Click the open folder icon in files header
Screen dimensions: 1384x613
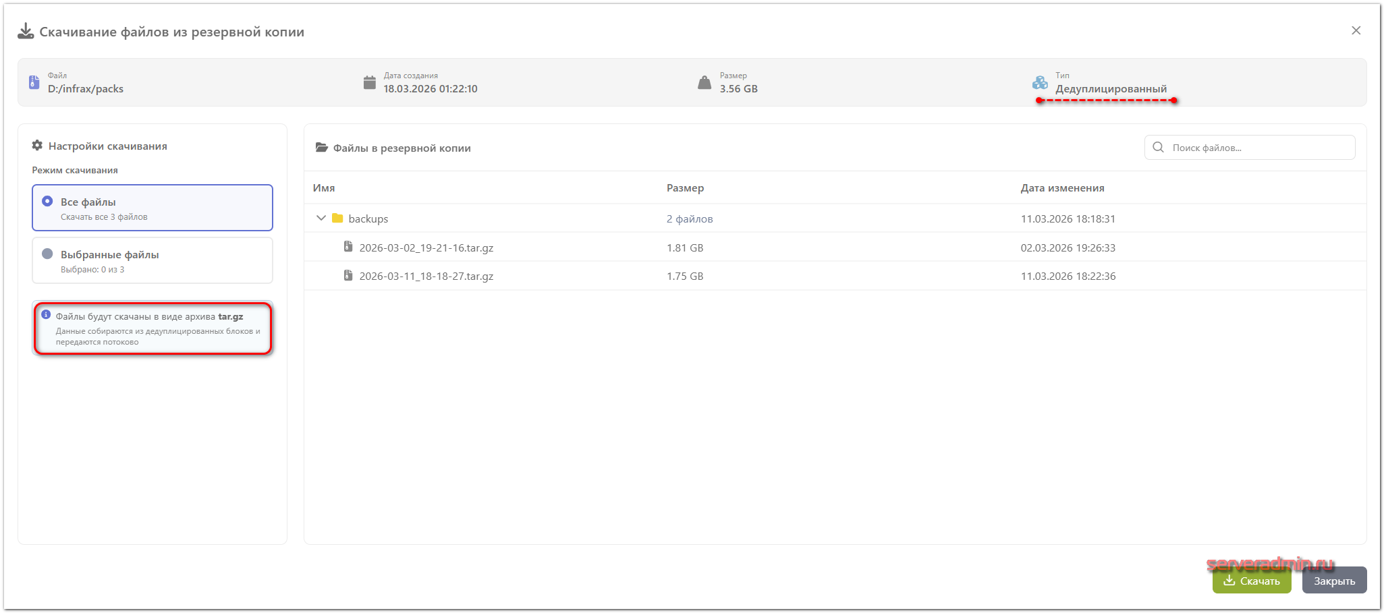(322, 148)
